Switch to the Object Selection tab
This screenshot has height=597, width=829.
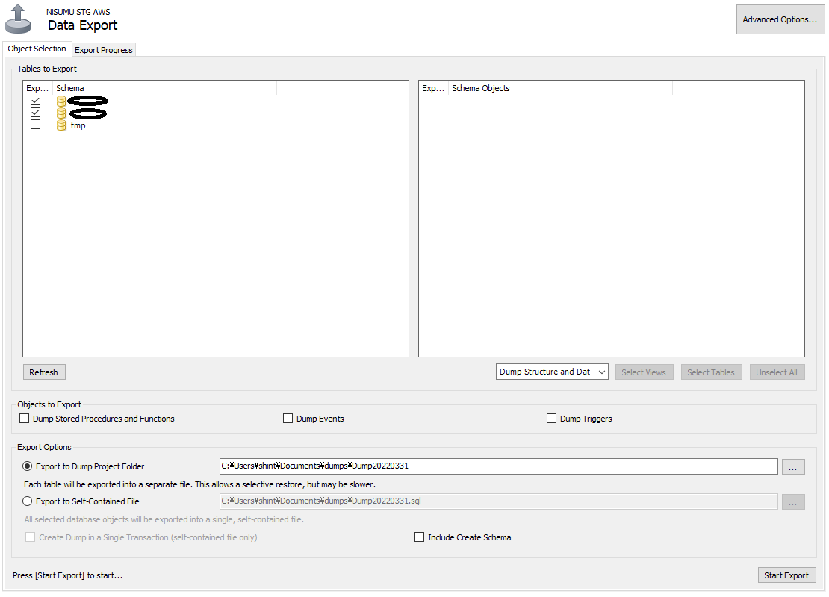coord(37,49)
